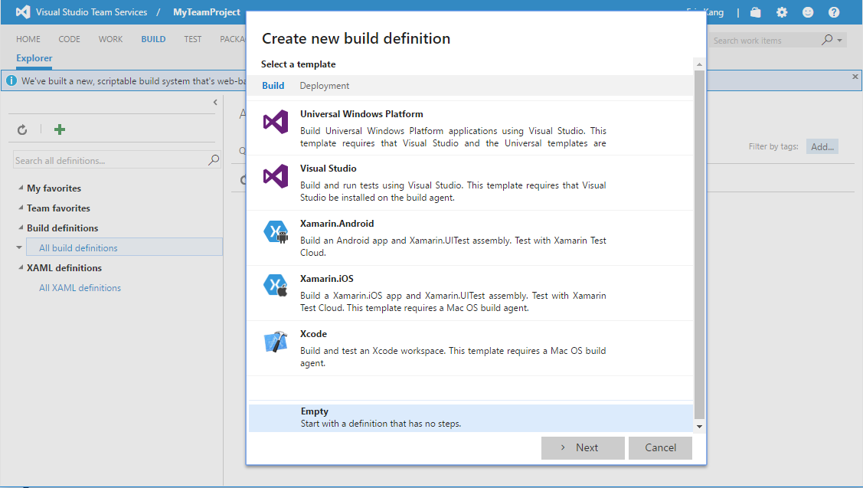
Task: Open the marketplace shopping bag icon
Action: pyautogui.click(x=756, y=12)
